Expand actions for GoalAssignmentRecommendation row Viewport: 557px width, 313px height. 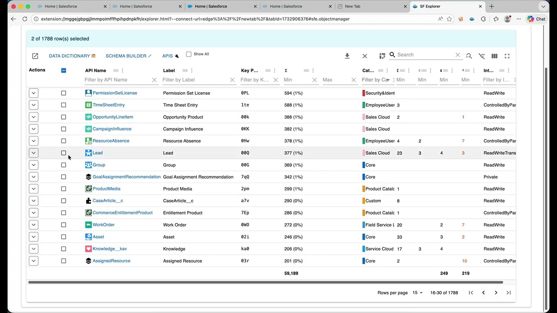(x=34, y=177)
